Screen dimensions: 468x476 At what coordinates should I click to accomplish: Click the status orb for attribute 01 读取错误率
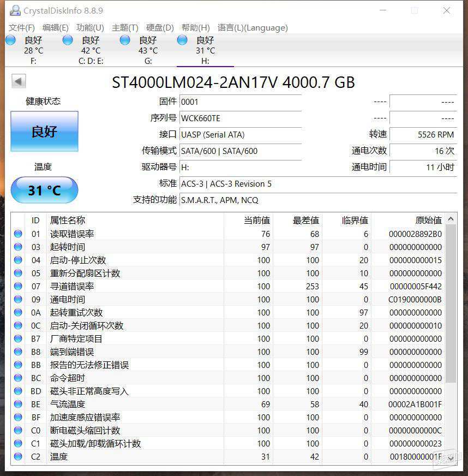pos(18,234)
